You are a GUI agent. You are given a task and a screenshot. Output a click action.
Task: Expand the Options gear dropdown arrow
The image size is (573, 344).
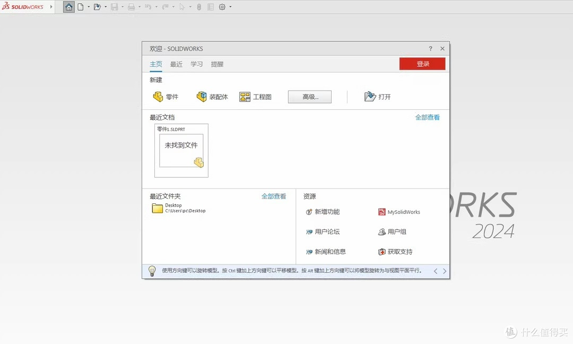tap(231, 6)
